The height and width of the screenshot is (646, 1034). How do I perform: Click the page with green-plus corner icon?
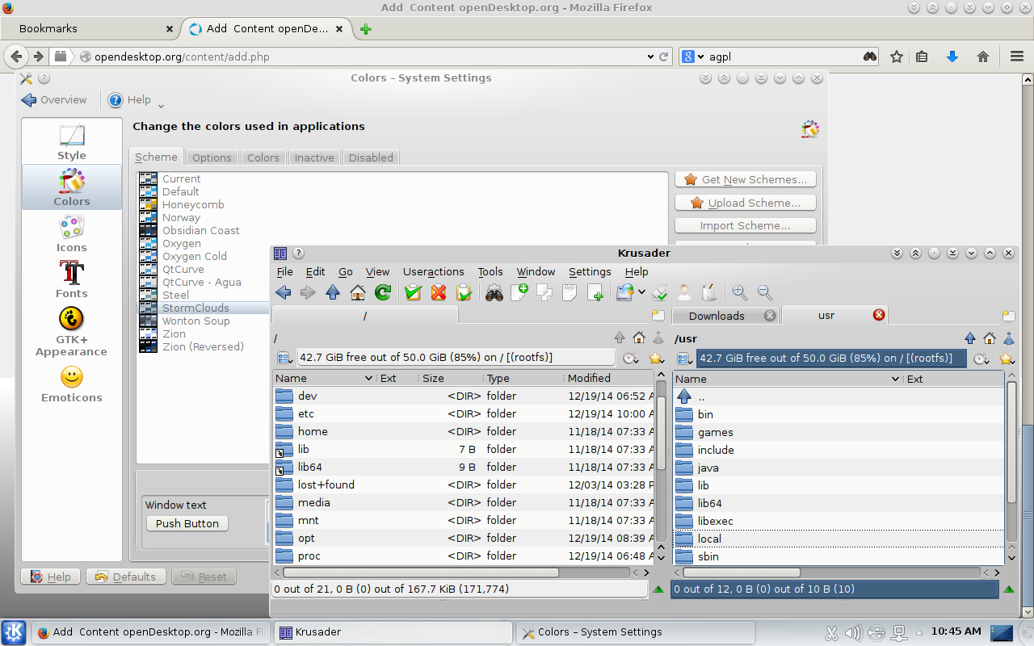[x=595, y=292]
